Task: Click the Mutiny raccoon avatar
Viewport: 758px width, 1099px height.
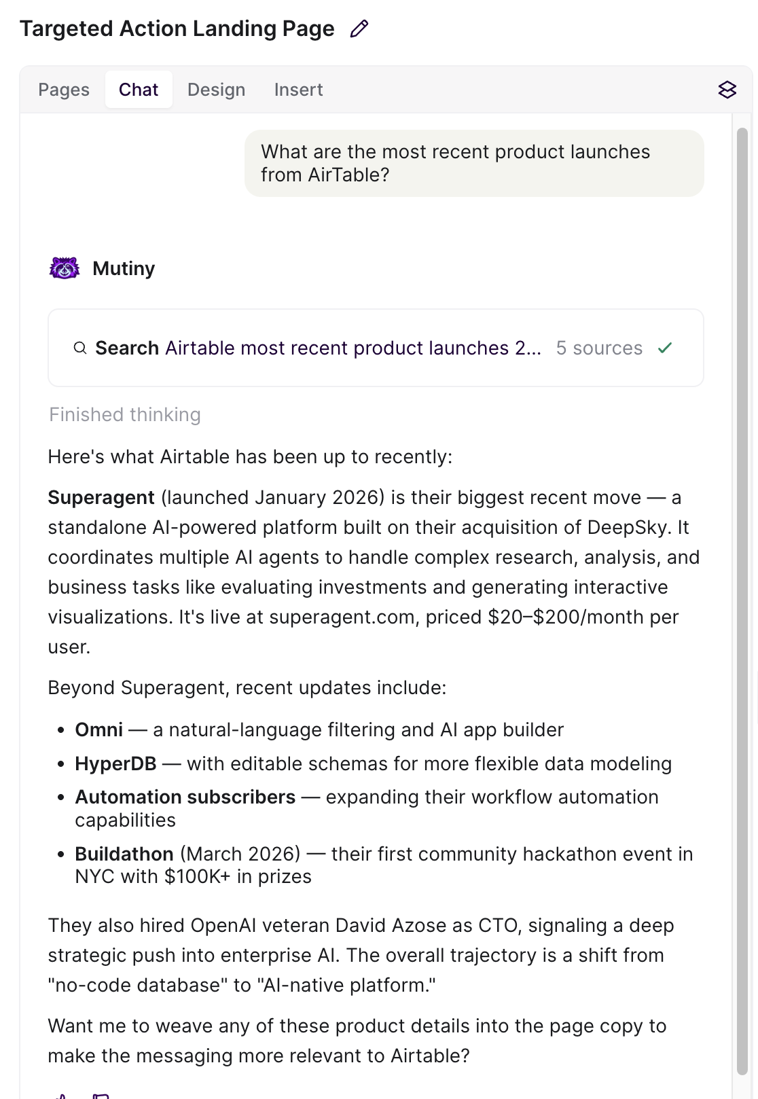Action: tap(65, 268)
